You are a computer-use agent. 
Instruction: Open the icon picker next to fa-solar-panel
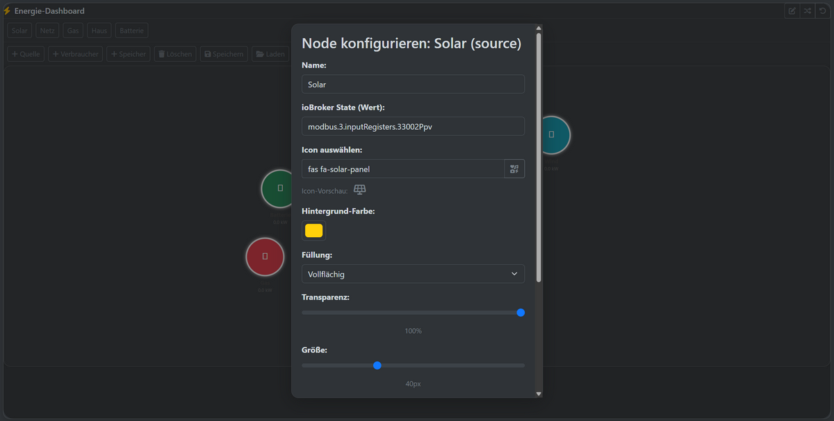[514, 169]
